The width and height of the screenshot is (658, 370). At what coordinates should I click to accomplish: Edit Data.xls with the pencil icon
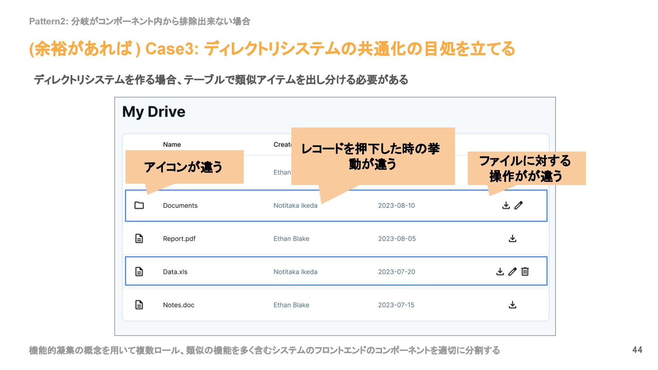pos(512,272)
